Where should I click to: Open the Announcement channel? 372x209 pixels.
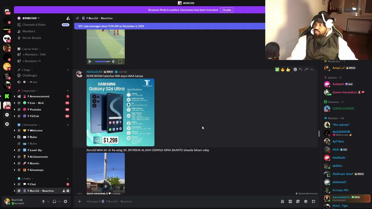(43, 96)
